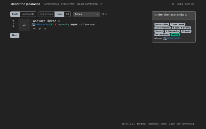Open the RSS feed icon
The height and width of the screenshot is (129, 206).
[106, 14]
